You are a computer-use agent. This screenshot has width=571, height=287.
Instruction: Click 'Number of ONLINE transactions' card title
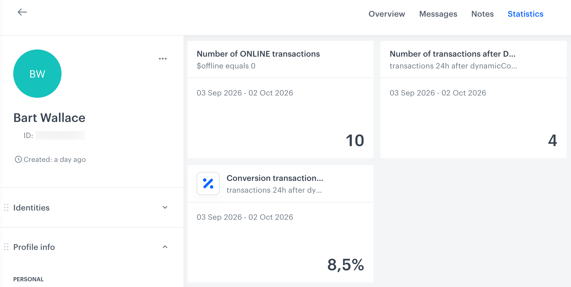point(258,54)
